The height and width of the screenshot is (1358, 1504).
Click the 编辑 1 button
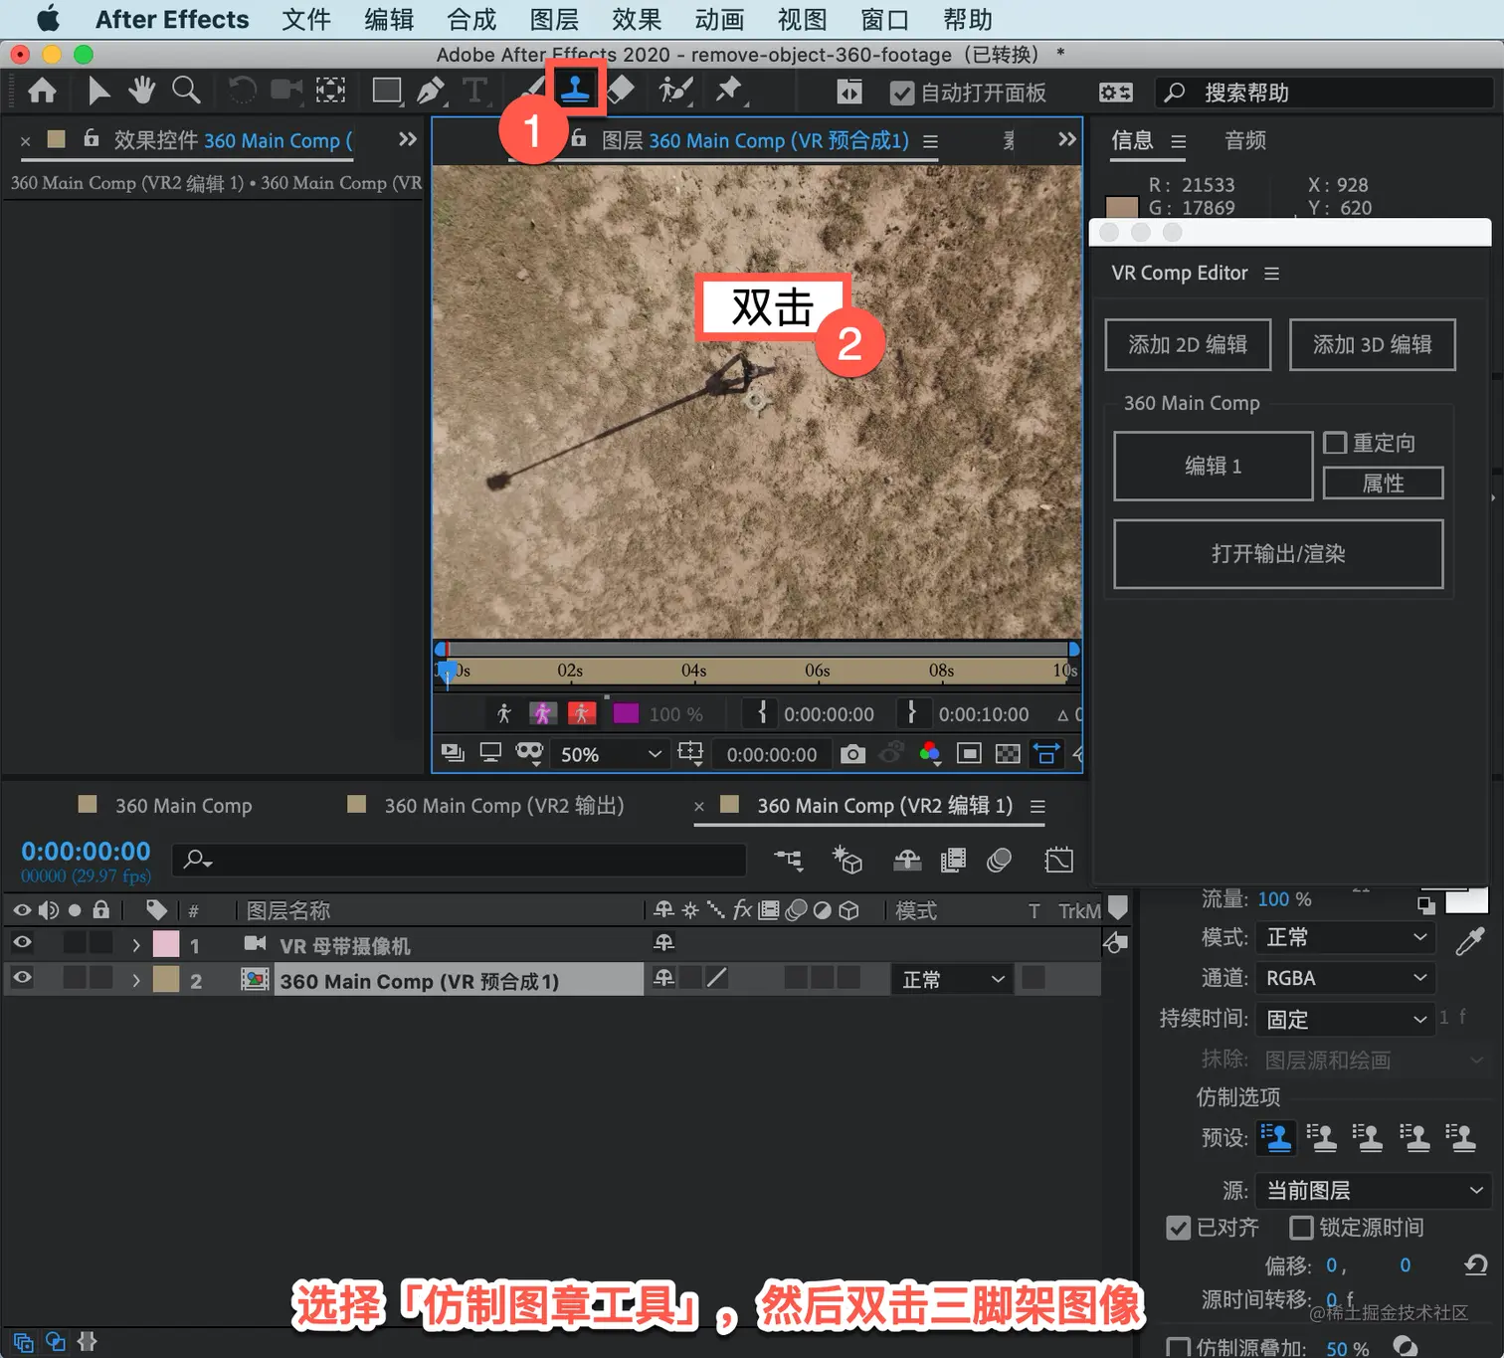click(x=1214, y=466)
